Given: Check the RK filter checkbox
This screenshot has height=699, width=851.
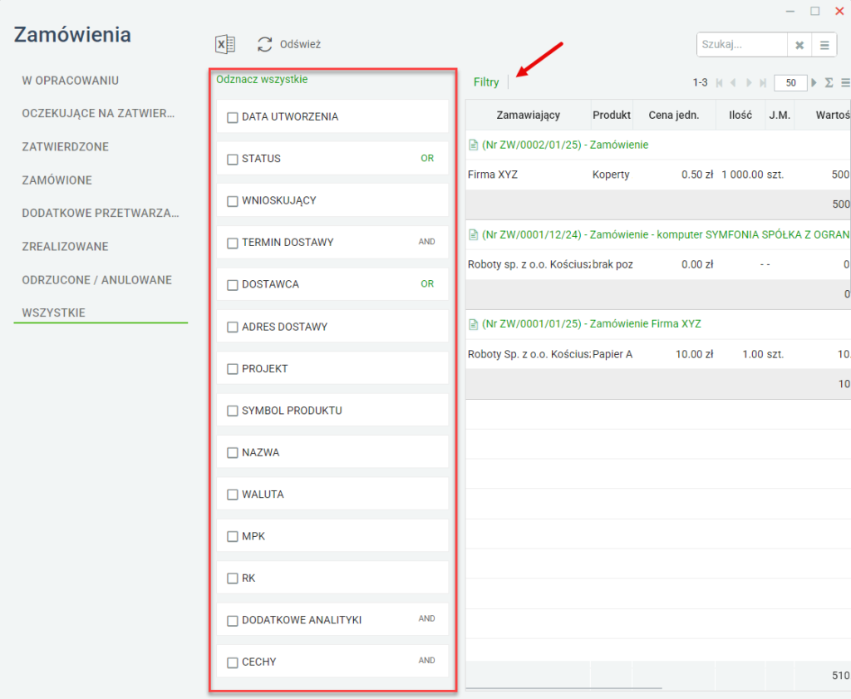Looking at the screenshot, I should [x=233, y=578].
